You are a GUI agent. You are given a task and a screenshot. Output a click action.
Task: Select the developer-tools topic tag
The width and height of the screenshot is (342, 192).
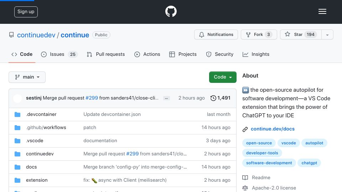pyautogui.click(x=262, y=153)
